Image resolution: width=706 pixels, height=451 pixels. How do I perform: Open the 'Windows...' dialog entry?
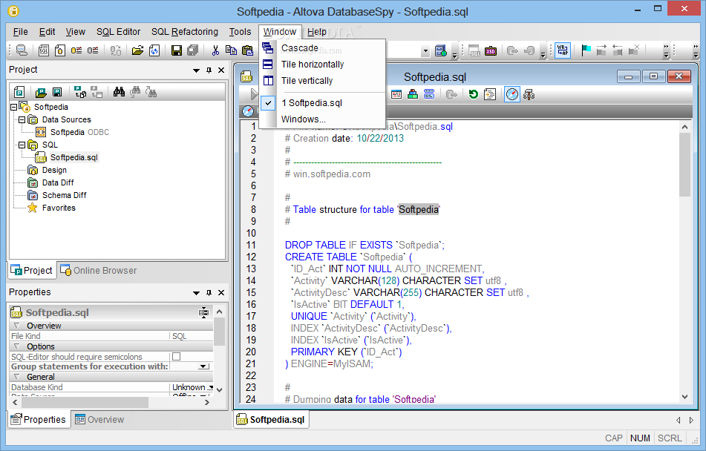322,119
